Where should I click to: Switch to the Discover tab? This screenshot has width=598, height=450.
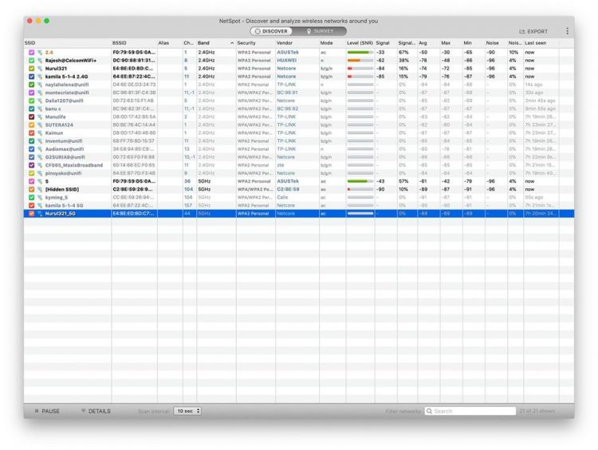tap(270, 31)
